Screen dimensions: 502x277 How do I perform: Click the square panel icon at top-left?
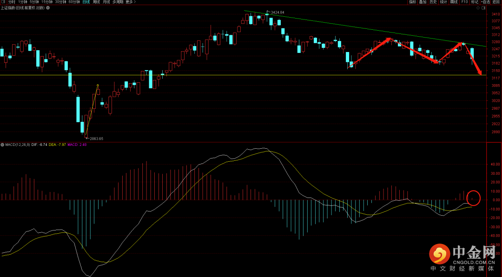click(x=3, y=2)
